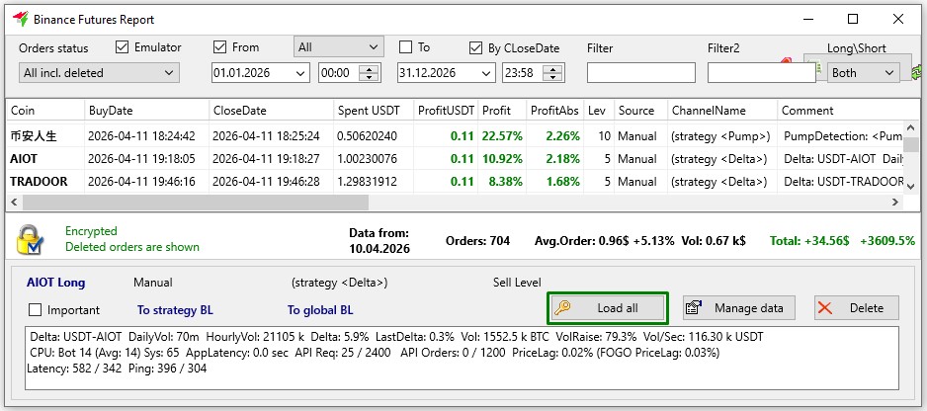The height and width of the screenshot is (411, 927).
Task: Sort table by ProfitUSDT column header
Action: (x=445, y=111)
